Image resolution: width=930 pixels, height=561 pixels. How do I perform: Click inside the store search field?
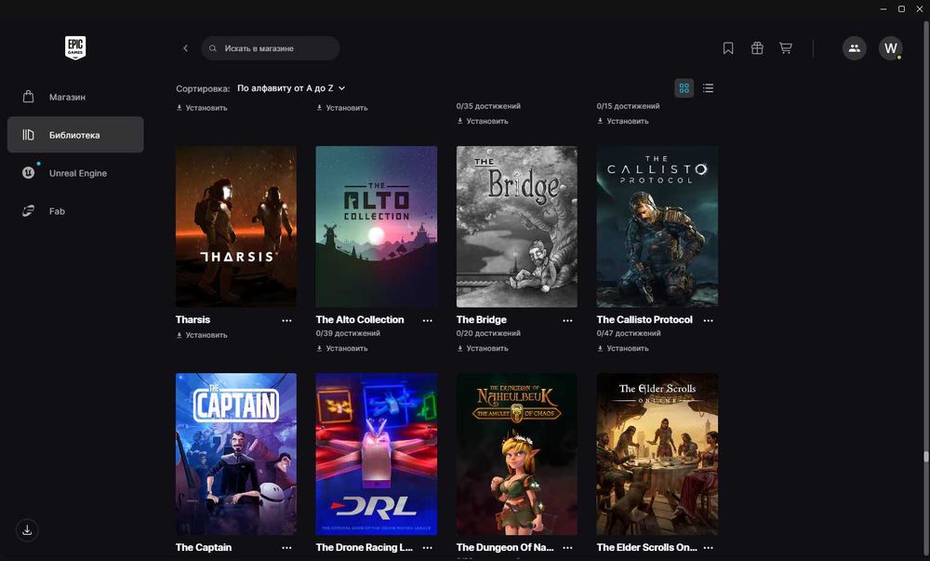(271, 48)
